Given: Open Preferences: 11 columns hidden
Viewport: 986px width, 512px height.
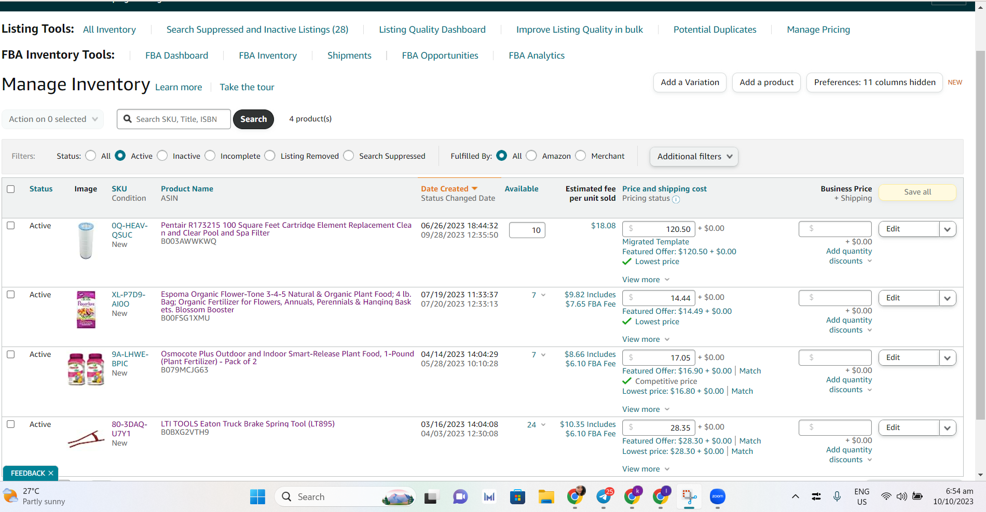Looking at the screenshot, I should click(874, 82).
